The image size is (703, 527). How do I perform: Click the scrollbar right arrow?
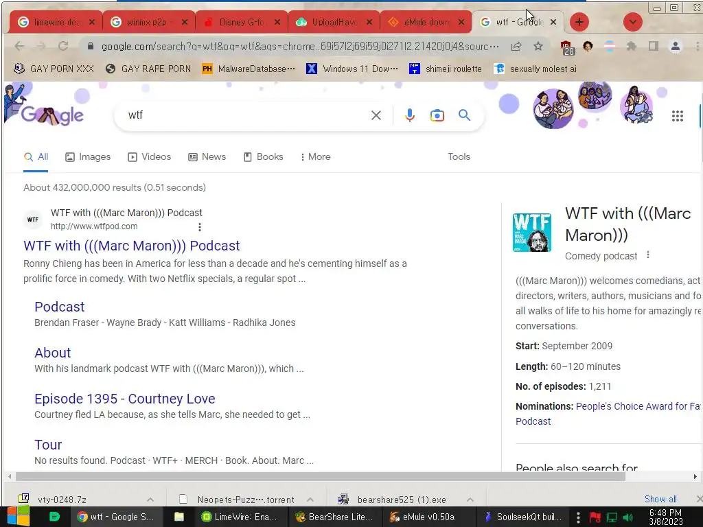coord(695,476)
